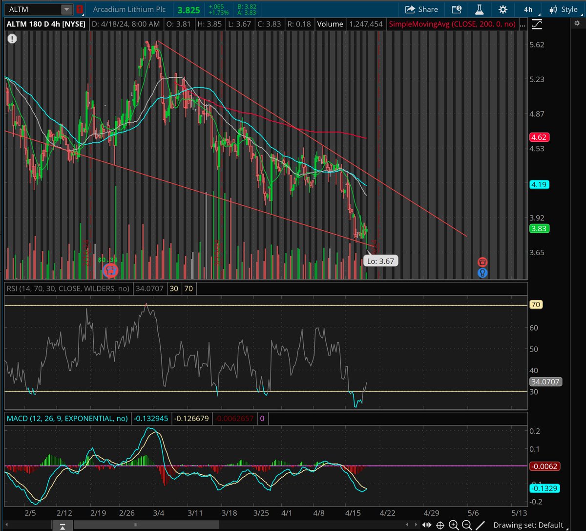Click the -0.0062 MACD axis label
Image resolution: width=586 pixels, height=531 pixels.
point(544,466)
